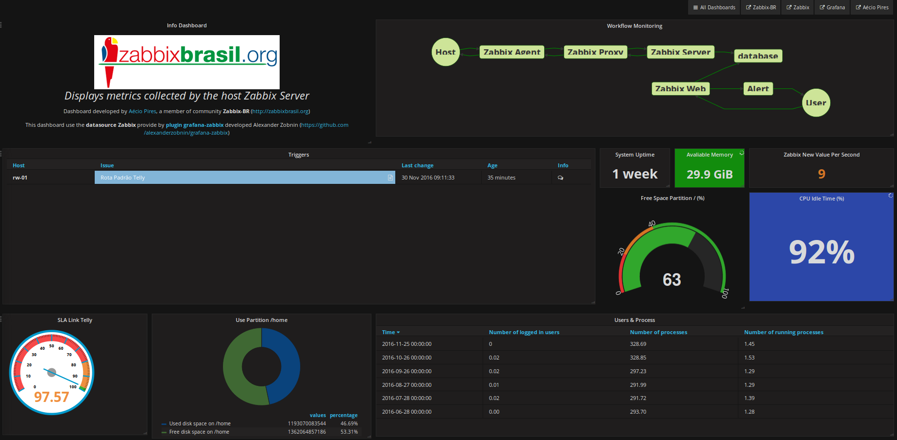897x440 pixels.
Task: Click host rw-01 in Triggers table
Action: [x=20, y=178]
